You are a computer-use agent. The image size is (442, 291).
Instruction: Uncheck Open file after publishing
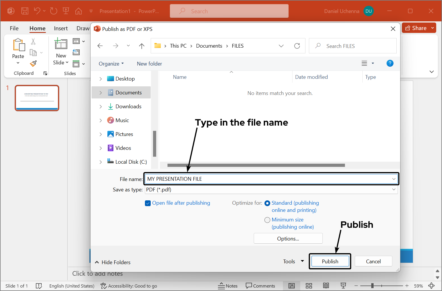coord(148,203)
